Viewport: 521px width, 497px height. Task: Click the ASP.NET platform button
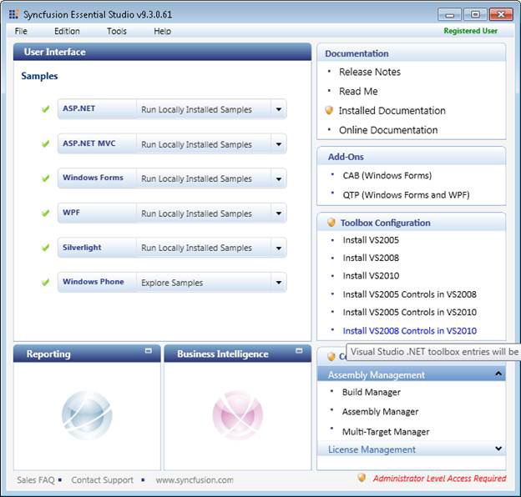pyautogui.click(x=97, y=108)
